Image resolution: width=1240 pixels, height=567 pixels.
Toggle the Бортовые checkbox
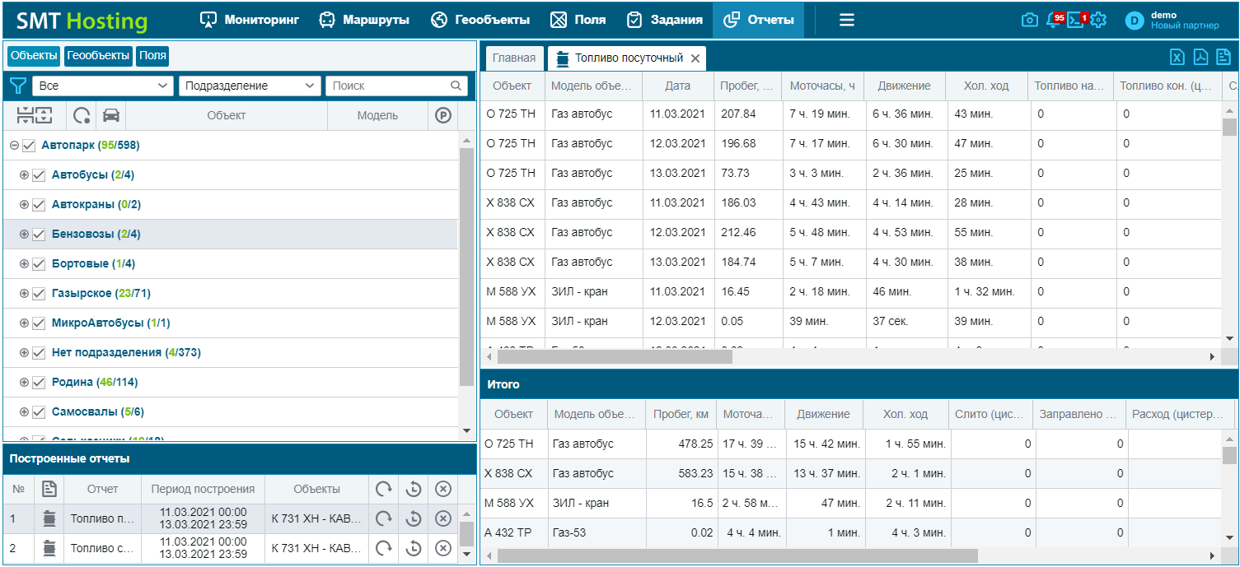(39, 264)
